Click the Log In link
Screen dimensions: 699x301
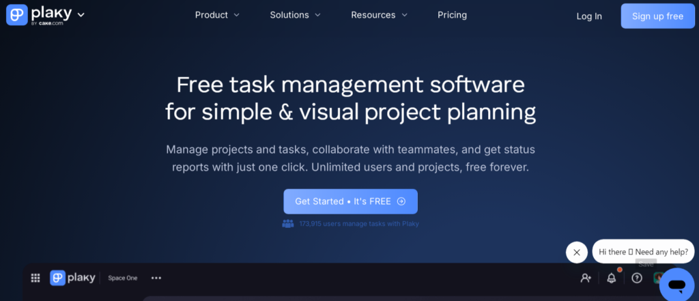(589, 16)
